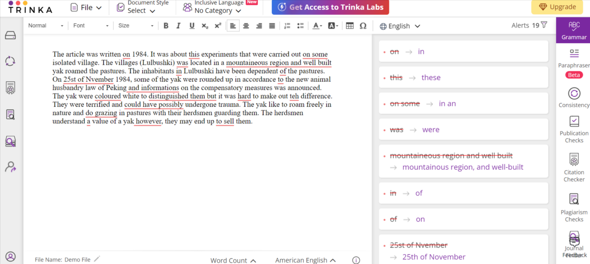Apply a numbered list
590x264 pixels.
(287, 26)
